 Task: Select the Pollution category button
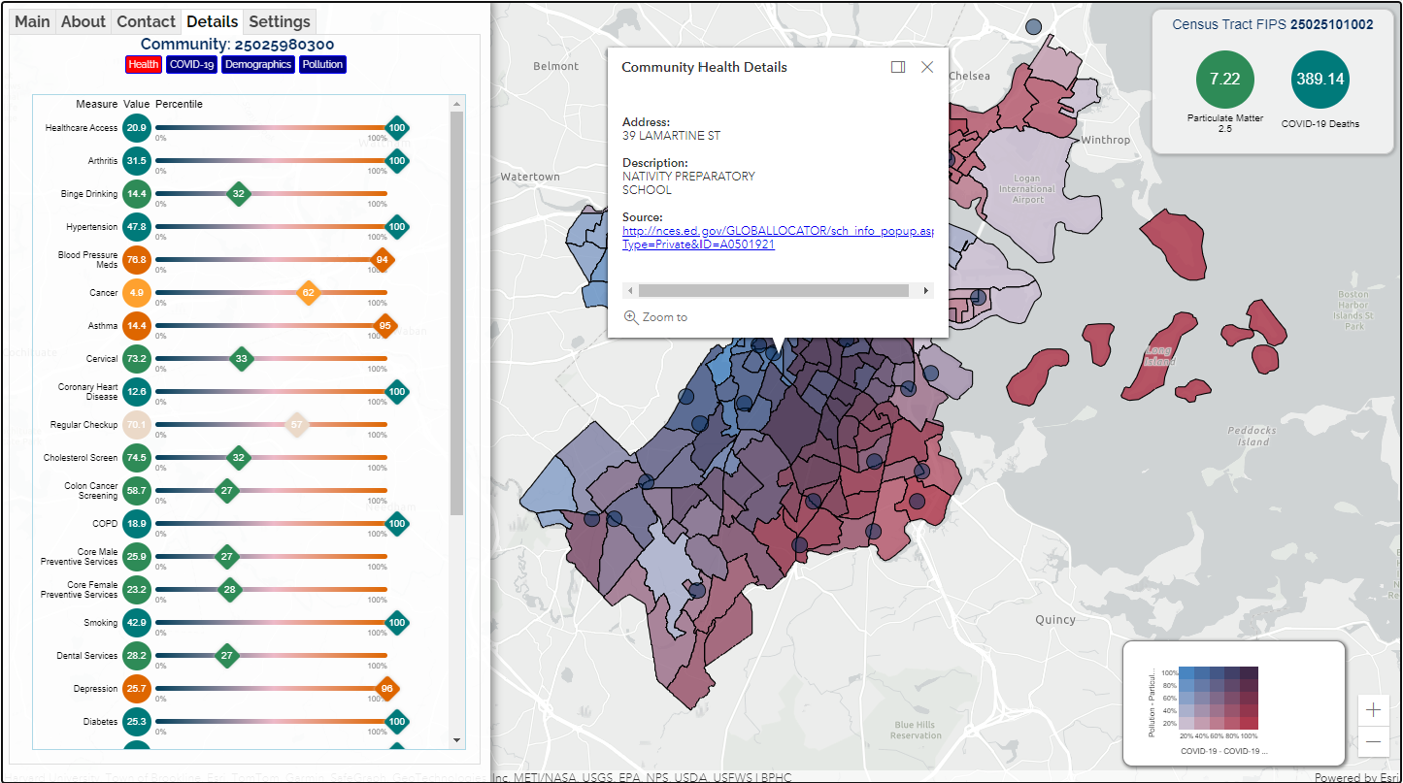tap(322, 64)
